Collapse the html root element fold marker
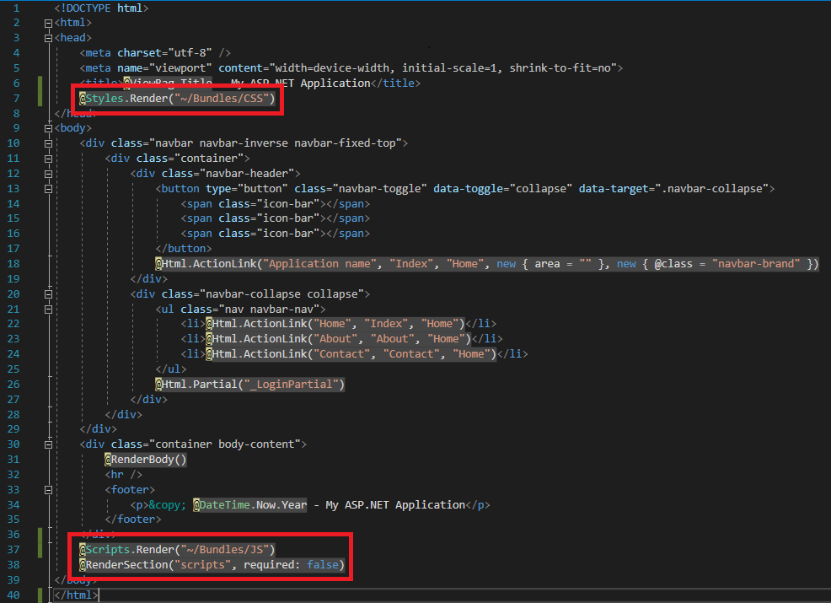831x603 pixels. coord(48,22)
